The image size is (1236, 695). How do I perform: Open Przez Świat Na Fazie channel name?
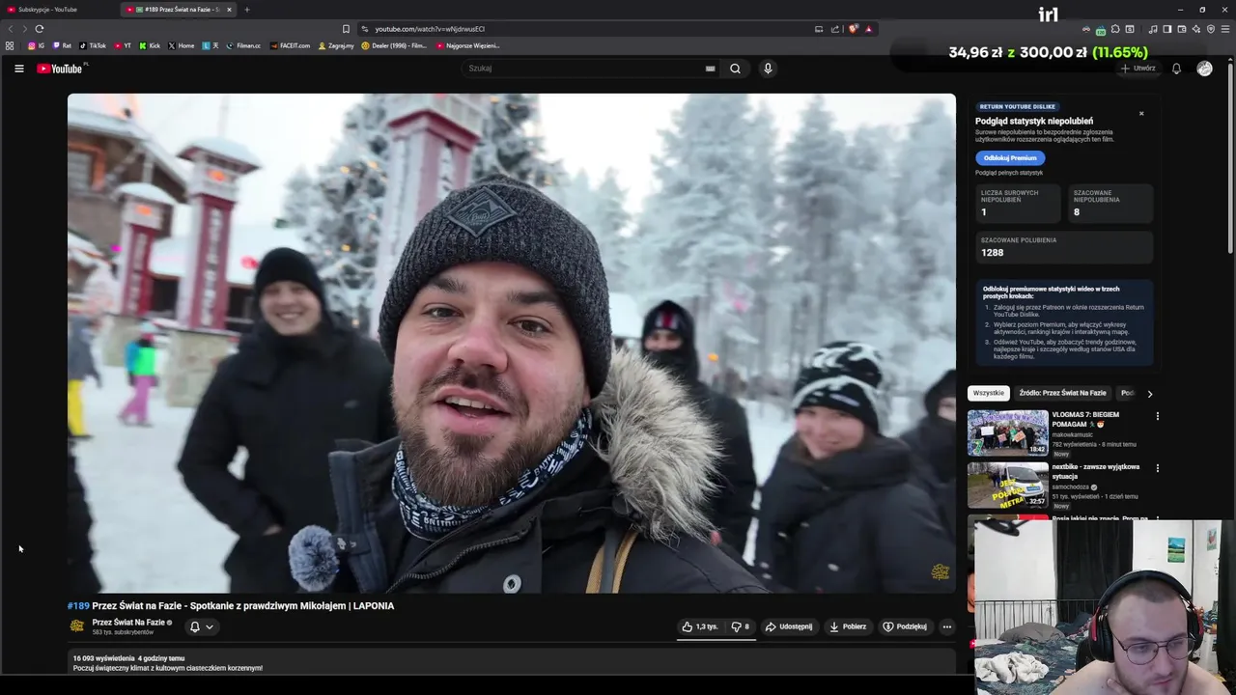[128, 623]
